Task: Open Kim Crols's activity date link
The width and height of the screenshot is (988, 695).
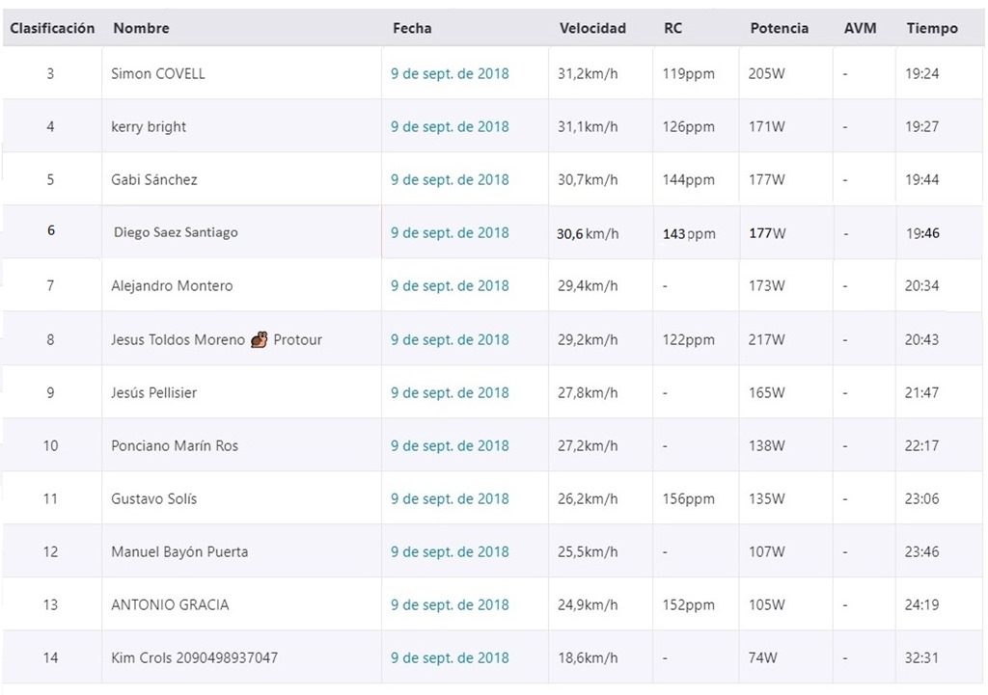Action: [x=450, y=657]
